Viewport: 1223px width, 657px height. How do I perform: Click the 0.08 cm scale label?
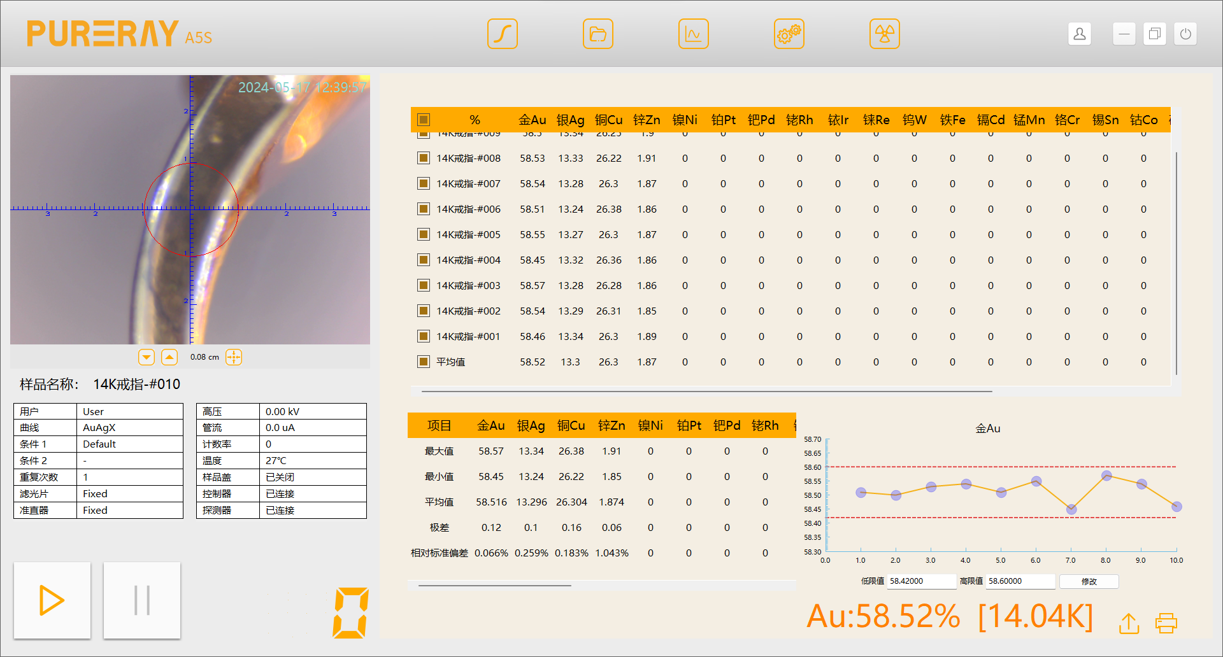tap(204, 357)
